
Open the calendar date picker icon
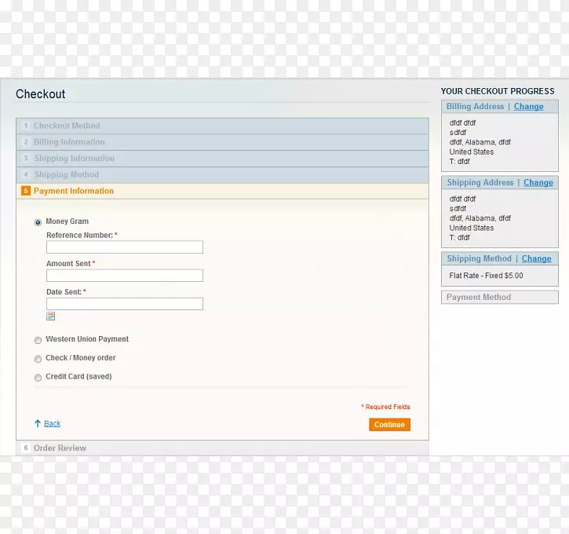50,316
